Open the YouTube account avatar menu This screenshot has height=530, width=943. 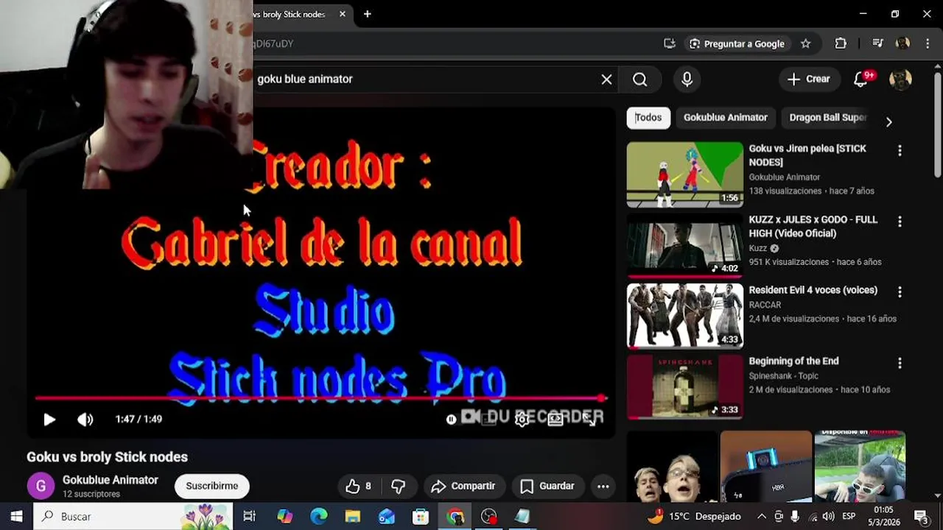(x=900, y=79)
